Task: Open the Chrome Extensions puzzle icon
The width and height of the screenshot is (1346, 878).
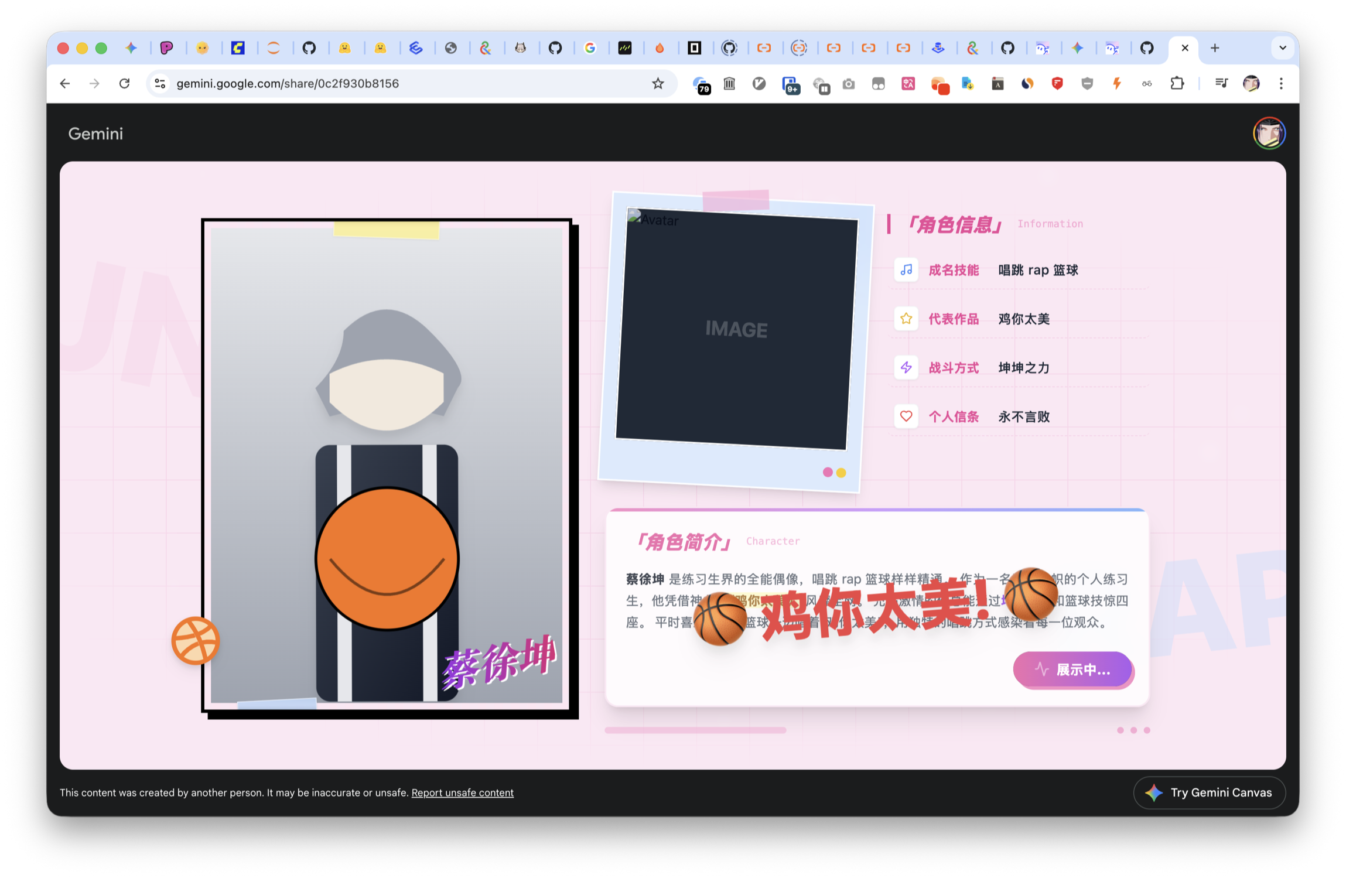Action: [x=1177, y=84]
